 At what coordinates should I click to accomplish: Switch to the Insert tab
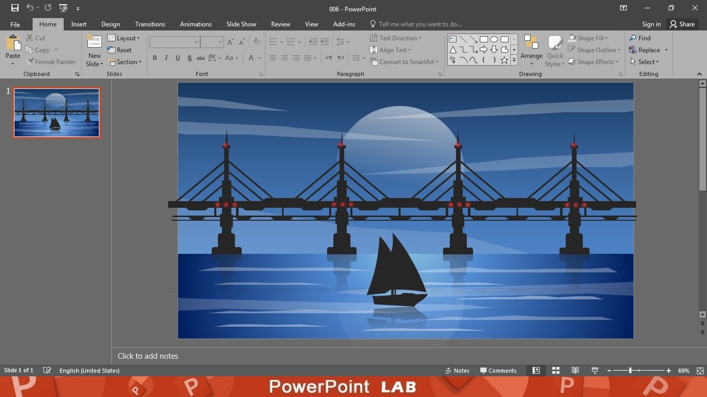[x=79, y=24]
